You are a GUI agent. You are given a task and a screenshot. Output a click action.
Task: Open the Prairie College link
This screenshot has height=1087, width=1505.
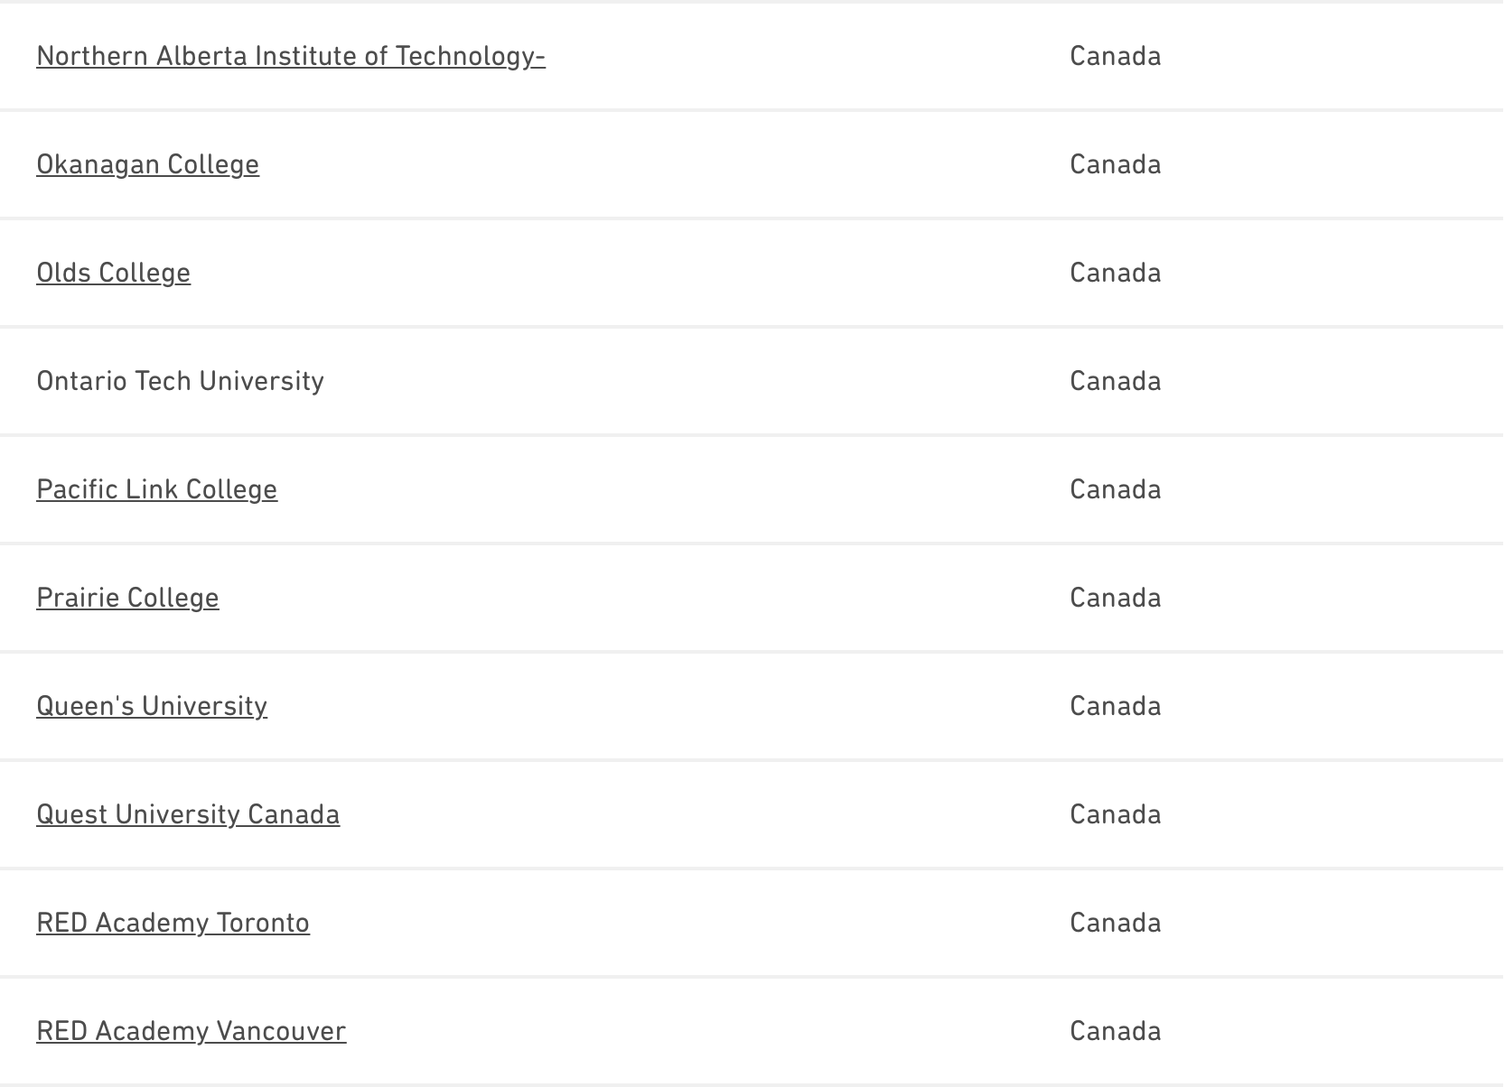coord(127,598)
